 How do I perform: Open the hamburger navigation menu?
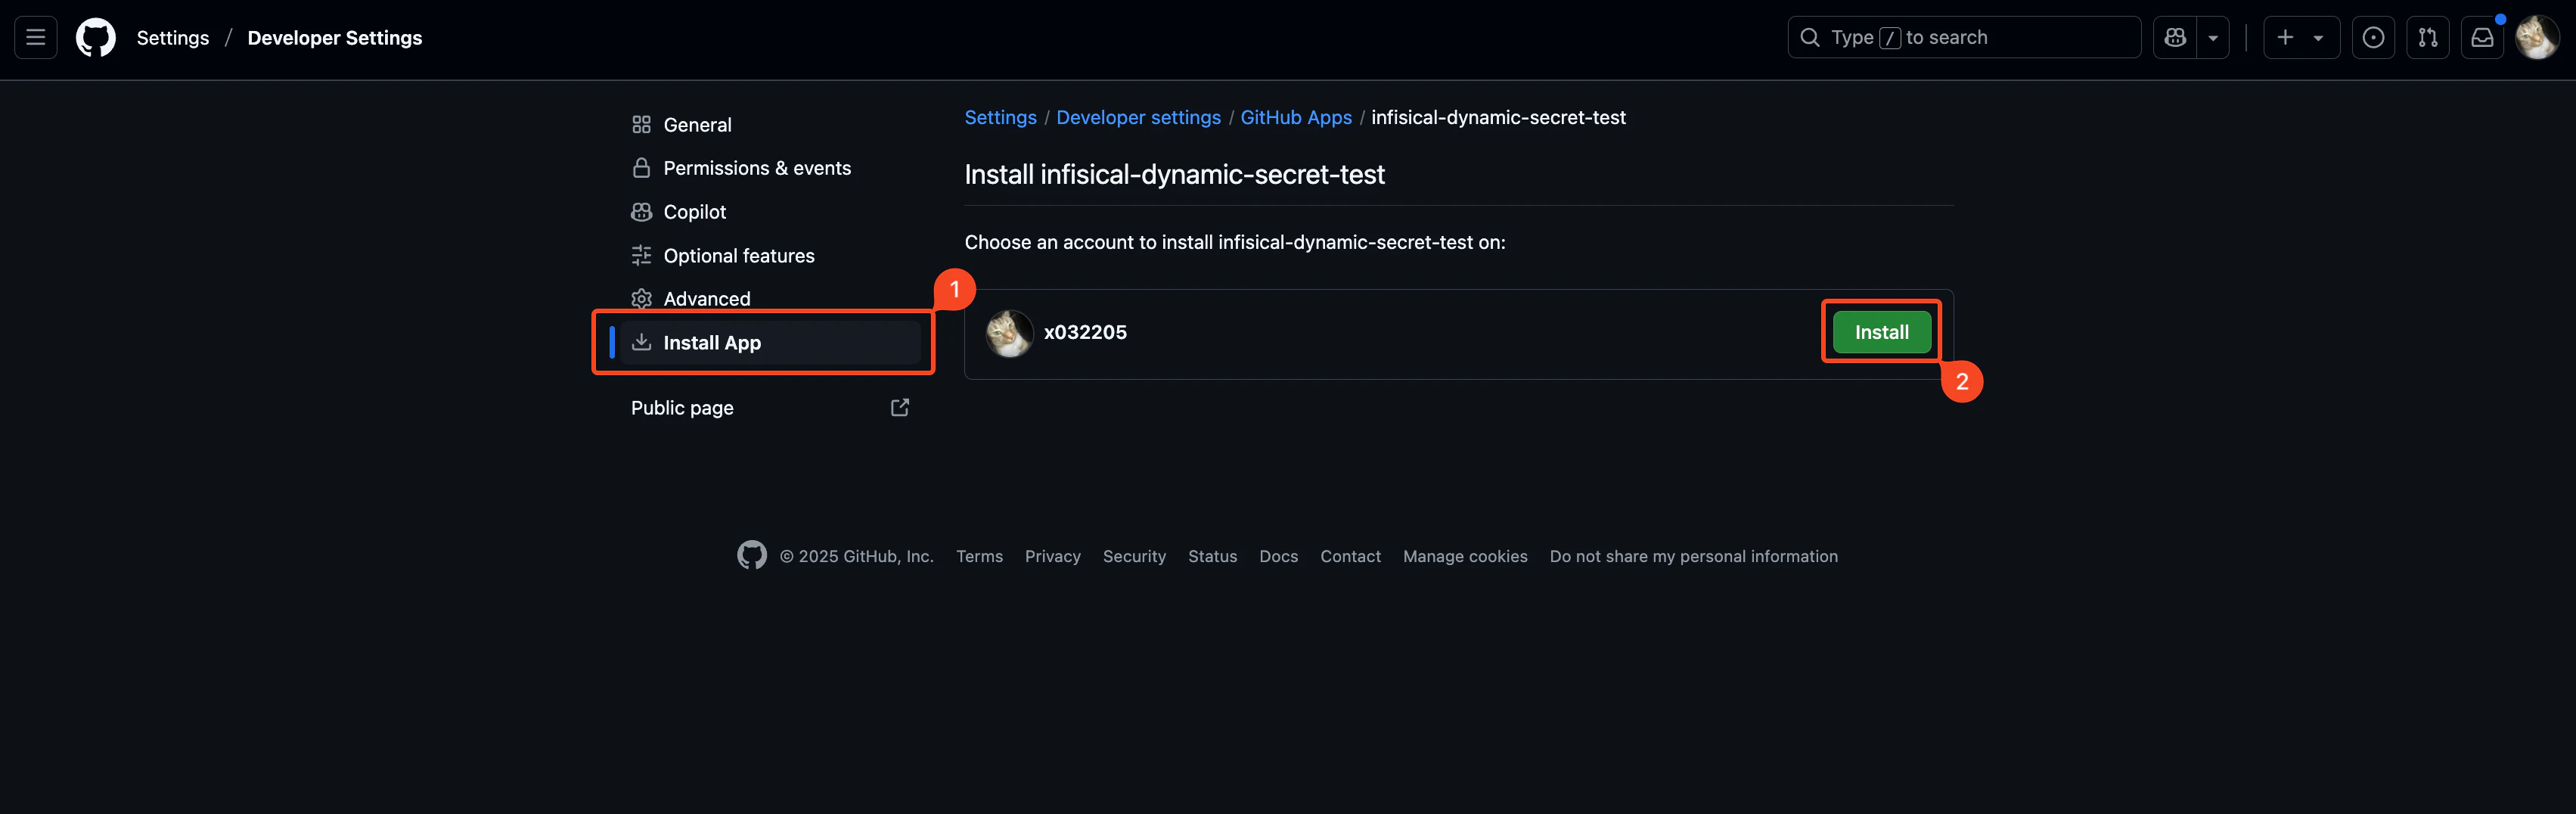tap(36, 38)
